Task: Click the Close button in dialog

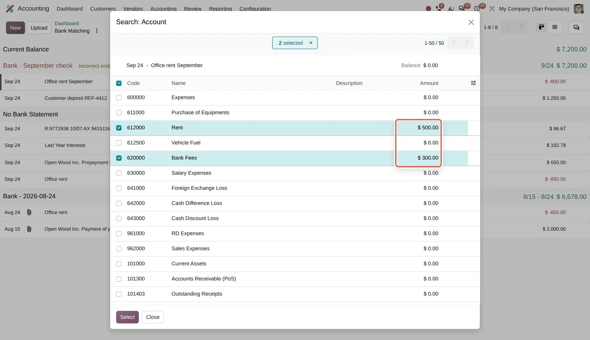Action: click(153, 317)
